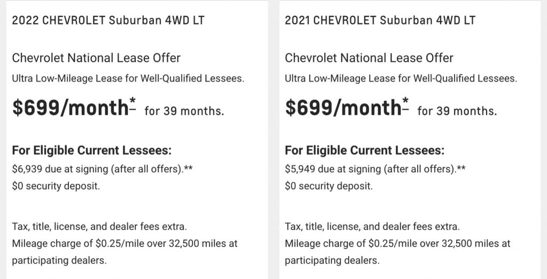This screenshot has height=279, width=547.
Task: Click the $699/month price on 2022 card
Action: pyautogui.click(x=71, y=108)
